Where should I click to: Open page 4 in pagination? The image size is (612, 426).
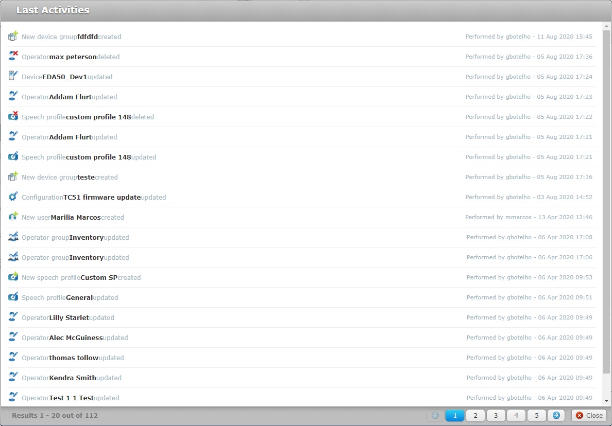pos(516,415)
